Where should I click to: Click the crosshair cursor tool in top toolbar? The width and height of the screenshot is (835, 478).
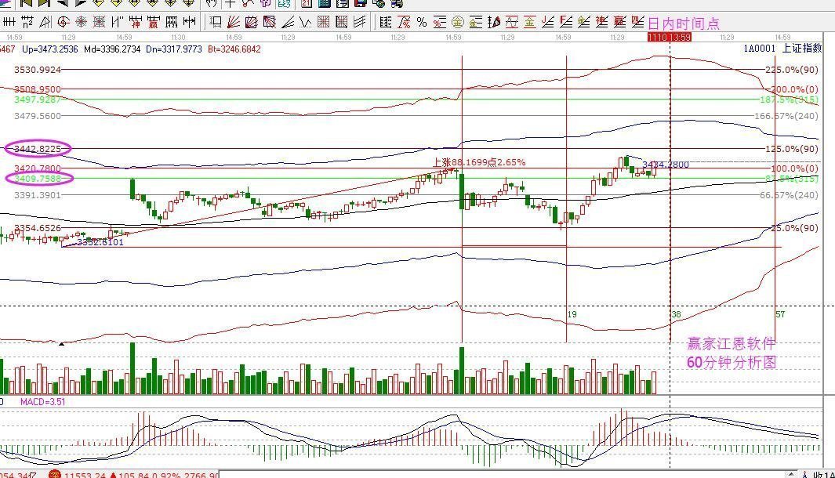click(x=230, y=3)
